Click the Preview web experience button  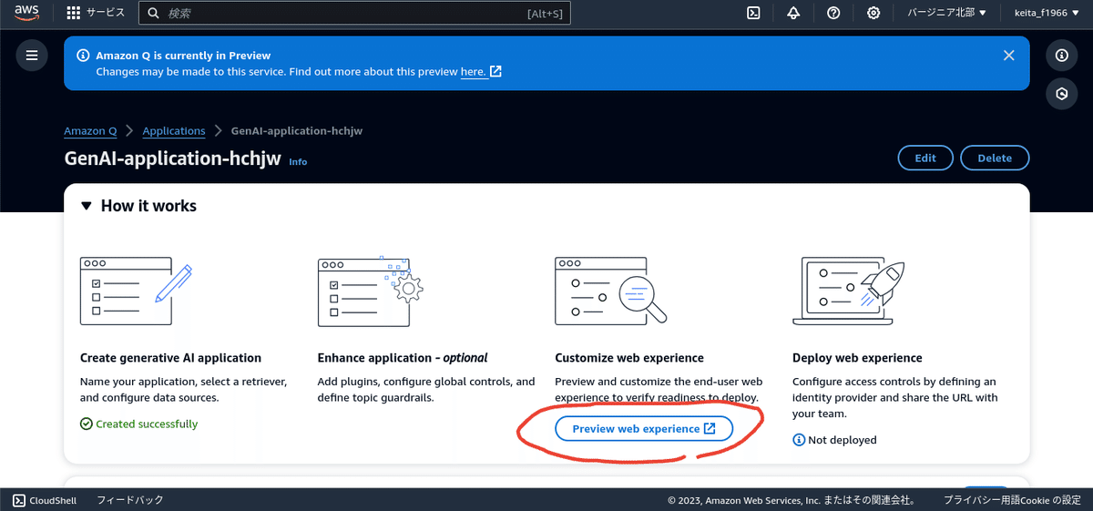click(644, 429)
